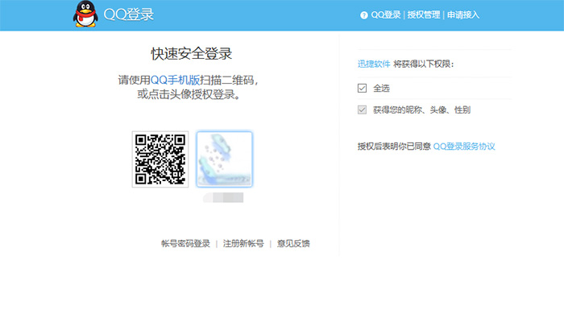Open 授权管理 in the header
564x314 pixels.
[423, 14]
